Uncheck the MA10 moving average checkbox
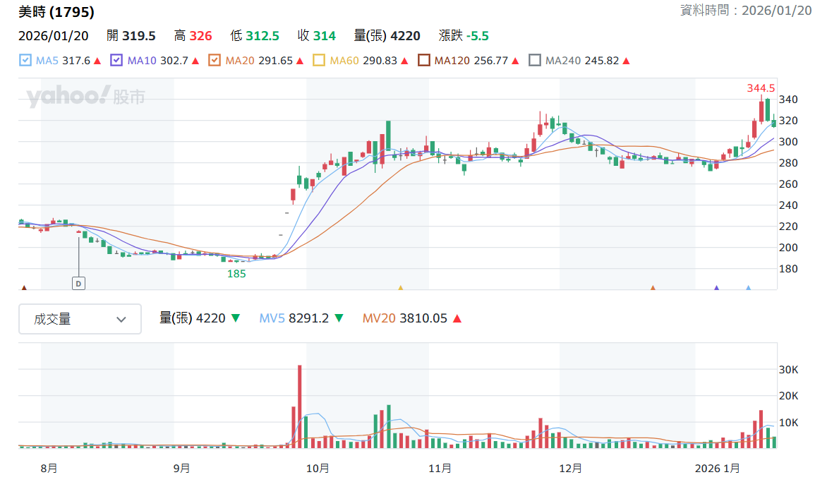The width and height of the screenshot is (827, 482). click(x=116, y=61)
